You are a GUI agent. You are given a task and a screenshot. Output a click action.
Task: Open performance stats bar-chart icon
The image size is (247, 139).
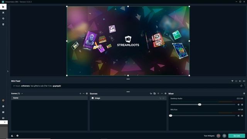(12, 136)
